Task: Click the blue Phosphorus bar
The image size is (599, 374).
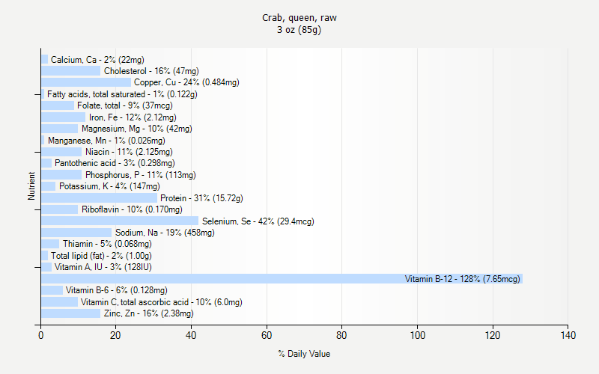Action: click(x=61, y=175)
